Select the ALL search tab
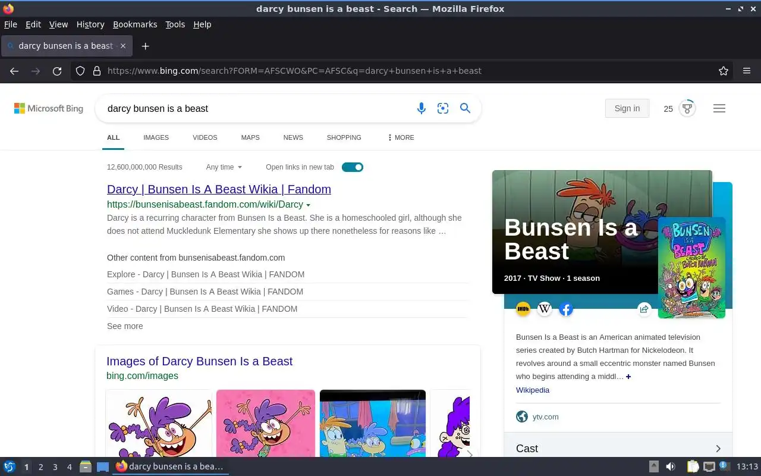 click(113, 137)
